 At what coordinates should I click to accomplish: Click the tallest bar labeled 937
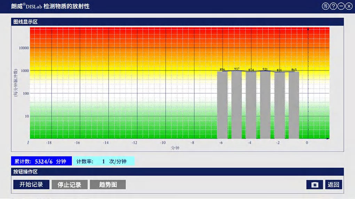click(x=237, y=105)
